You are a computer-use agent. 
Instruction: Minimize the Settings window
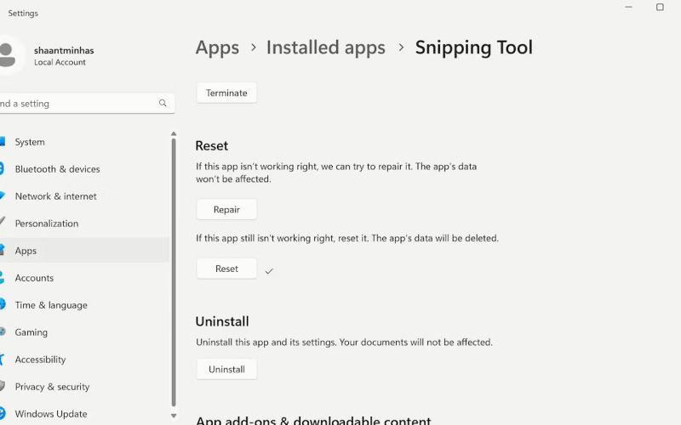pyautogui.click(x=628, y=7)
